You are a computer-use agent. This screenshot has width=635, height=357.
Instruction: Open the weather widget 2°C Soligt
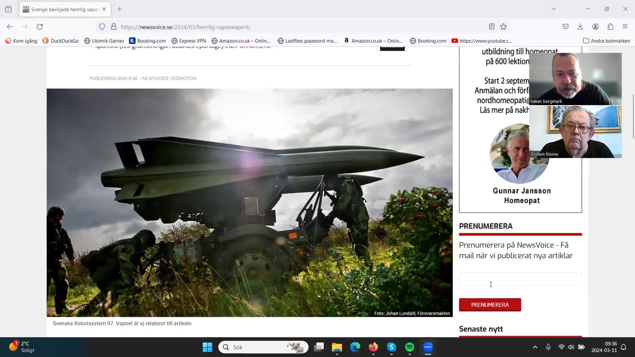click(x=22, y=347)
